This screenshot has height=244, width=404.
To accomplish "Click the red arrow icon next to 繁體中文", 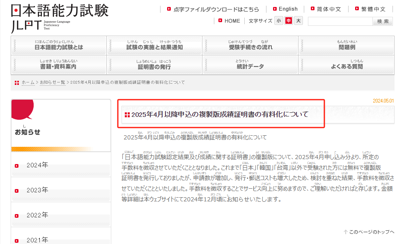I will (x=357, y=9).
